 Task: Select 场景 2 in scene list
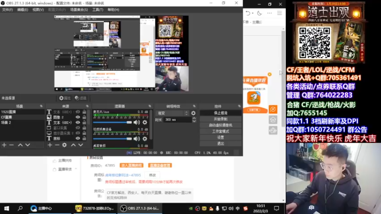click(22, 122)
